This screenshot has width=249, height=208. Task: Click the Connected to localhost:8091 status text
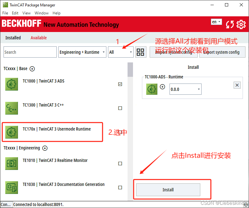pos(38,204)
